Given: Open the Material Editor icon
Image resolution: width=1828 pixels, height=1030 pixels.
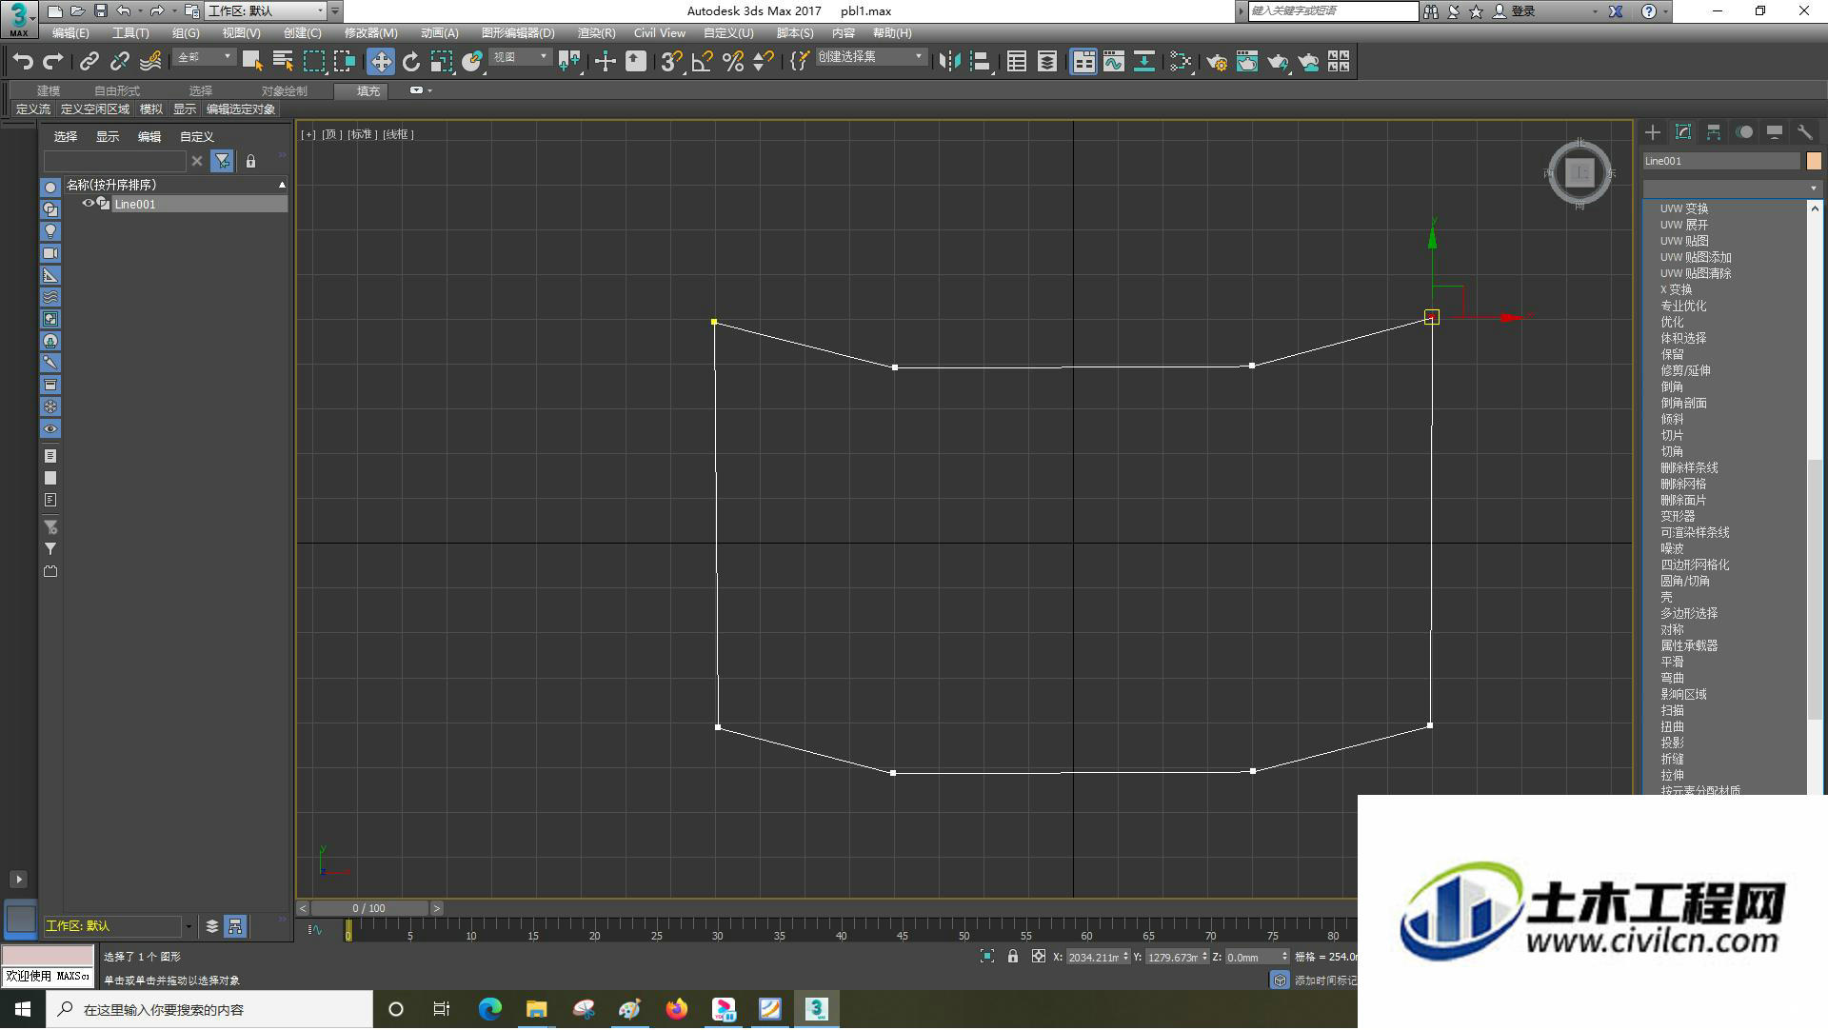Looking at the screenshot, I should click(x=1182, y=62).
